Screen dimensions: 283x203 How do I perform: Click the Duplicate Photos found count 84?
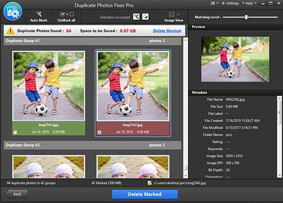[x=69, y=31]
